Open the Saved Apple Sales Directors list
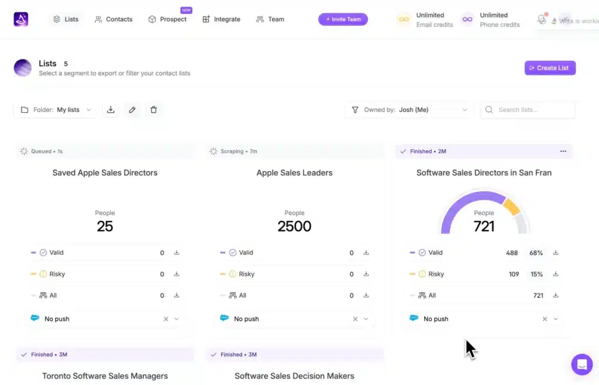599x385 pixels. (x=105, y=173)
